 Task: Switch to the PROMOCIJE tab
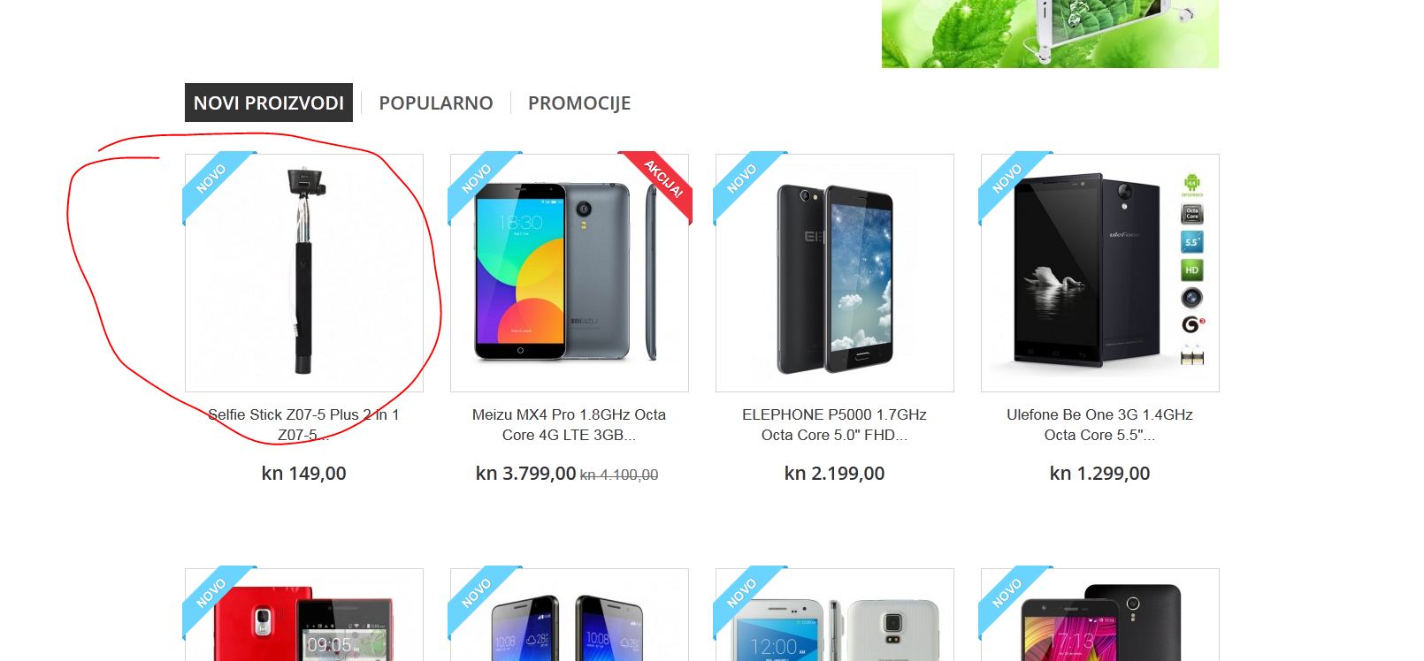[579, 103]
